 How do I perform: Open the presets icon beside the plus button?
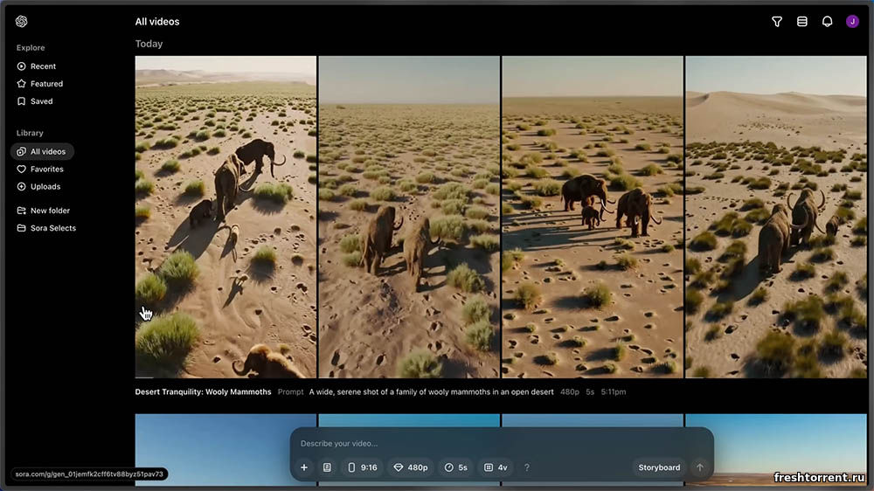tap(327, 467)
